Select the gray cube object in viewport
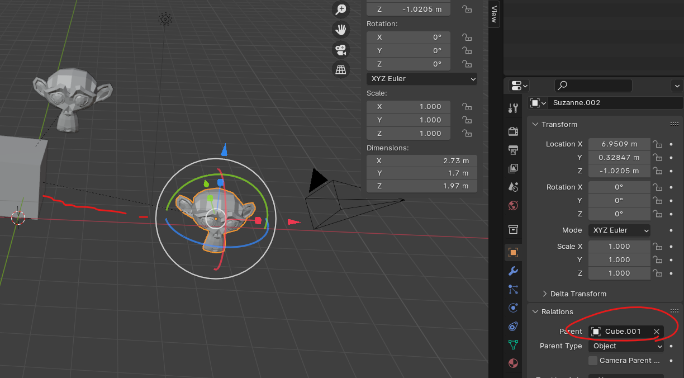The width and height of the screenshot is (684, 378). [x=21, y=178]
